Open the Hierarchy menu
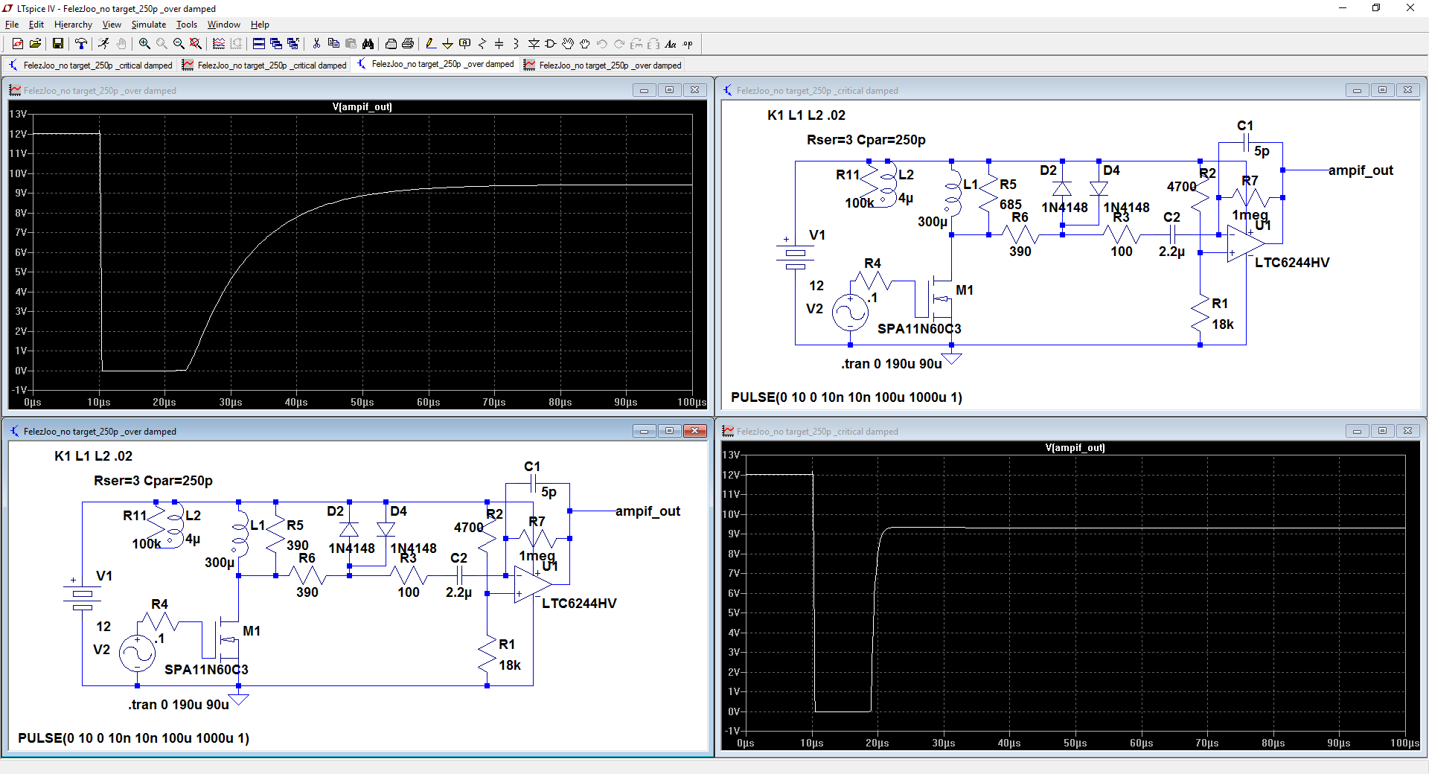The height and width of the screenshot is (774, 1429). [73, 25]
